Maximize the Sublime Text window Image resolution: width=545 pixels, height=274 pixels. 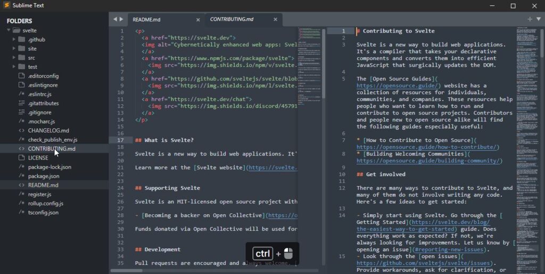coord(513,5)
